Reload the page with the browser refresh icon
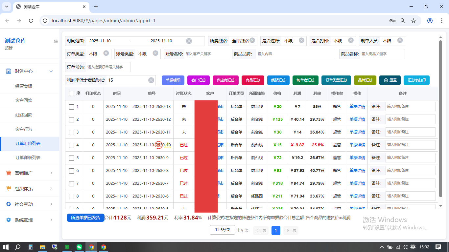 click(x=31, y=21)
